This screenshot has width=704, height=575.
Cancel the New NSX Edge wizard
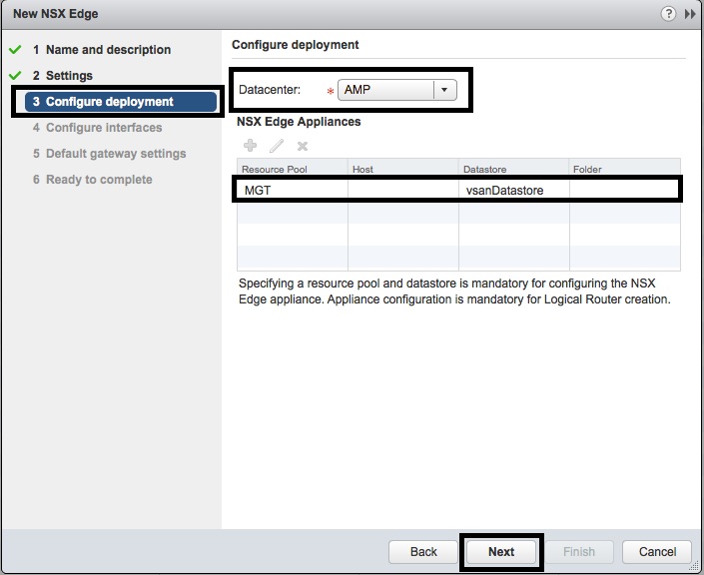[x=657, y=551]
